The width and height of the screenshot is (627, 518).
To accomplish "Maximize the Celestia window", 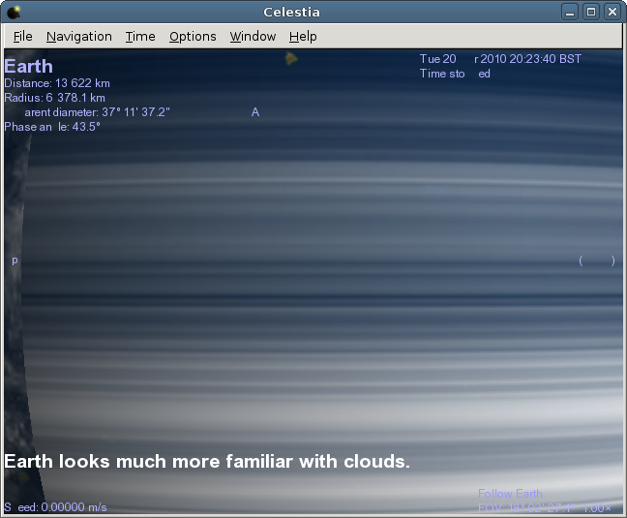I will 591,12.
